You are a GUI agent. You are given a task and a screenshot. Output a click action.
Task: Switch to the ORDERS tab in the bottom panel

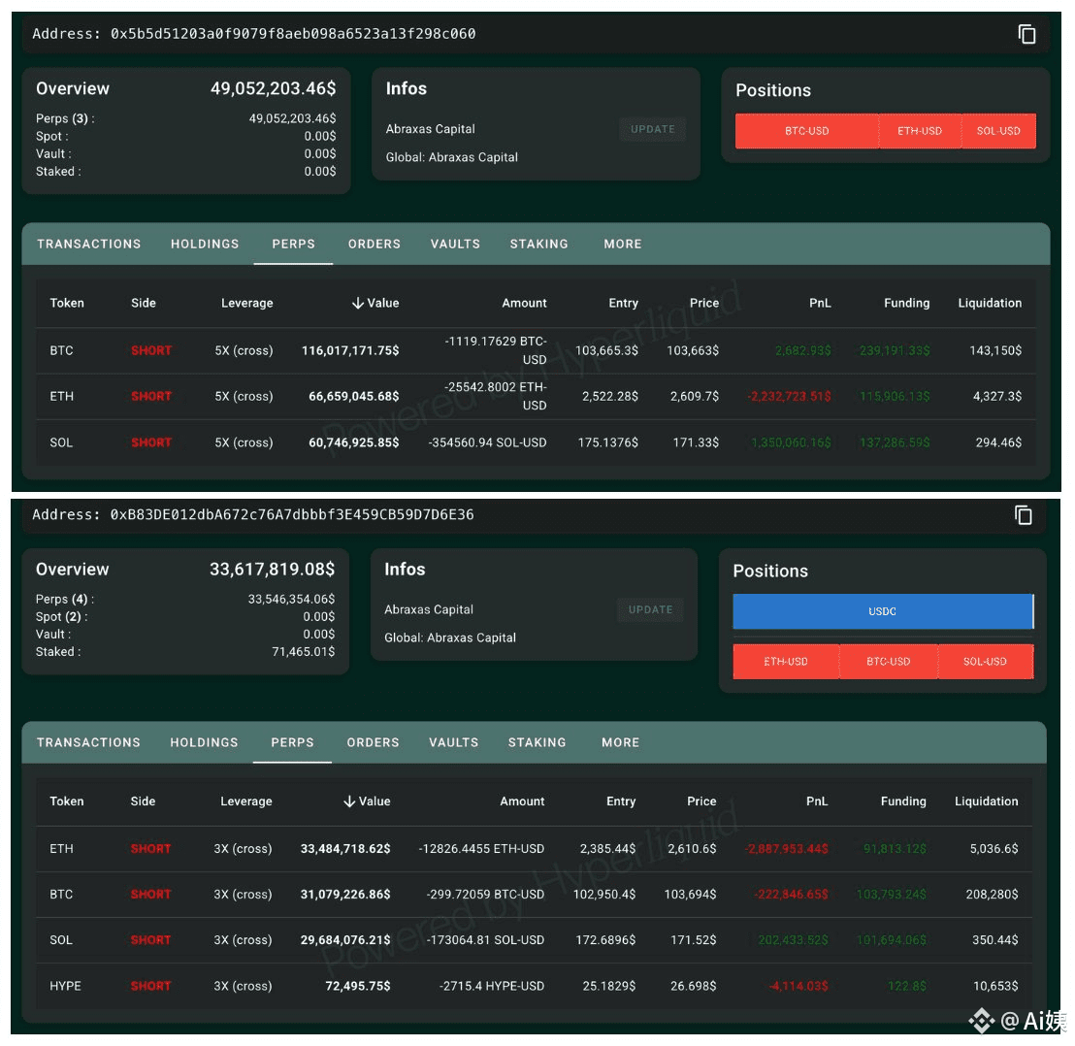tap(372, 742)
